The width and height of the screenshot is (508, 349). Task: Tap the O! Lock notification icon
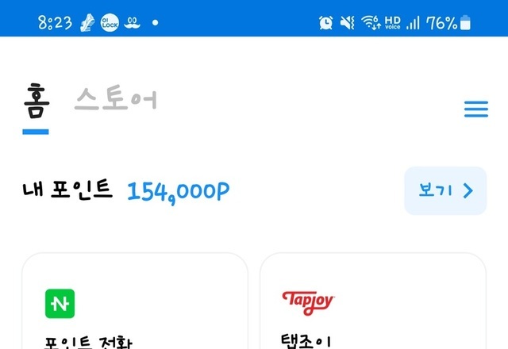click(110, 23)
